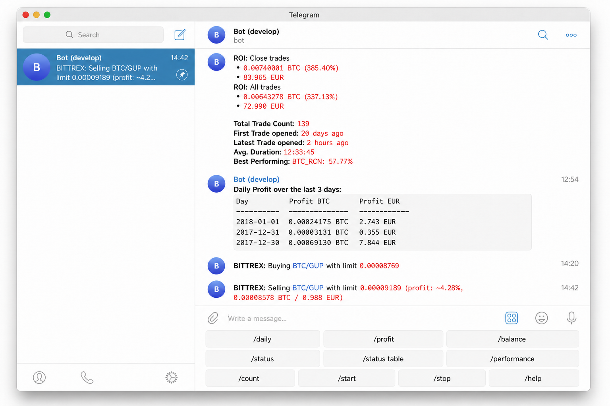The image size is (610, 406).
Task: Click the 0.00643278 BTC (337.13%) value
Action: (x=291, y=97)
